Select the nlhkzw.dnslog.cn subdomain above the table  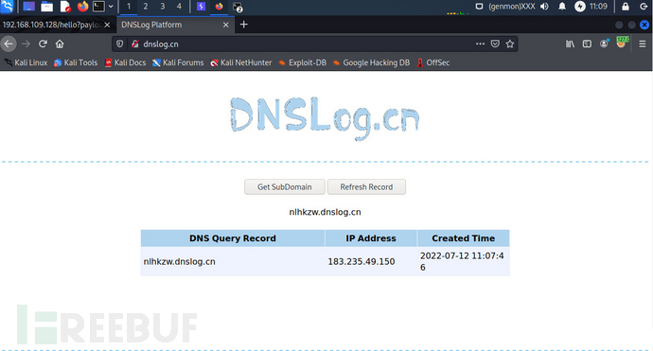pos(325,212)
